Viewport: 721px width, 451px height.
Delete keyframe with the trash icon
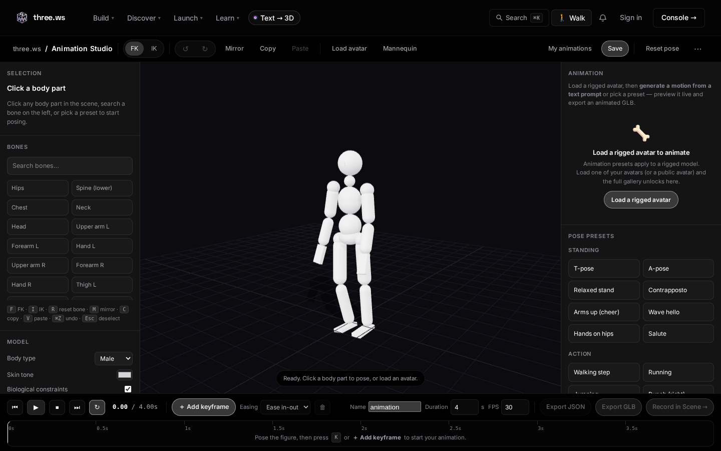point(322,407)
